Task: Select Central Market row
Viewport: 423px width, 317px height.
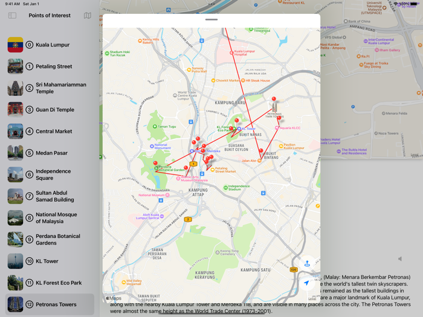Action: click(50, 131)
